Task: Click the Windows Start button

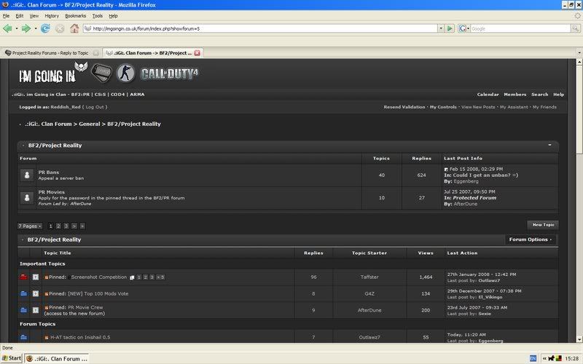Action: click(12, 358)
